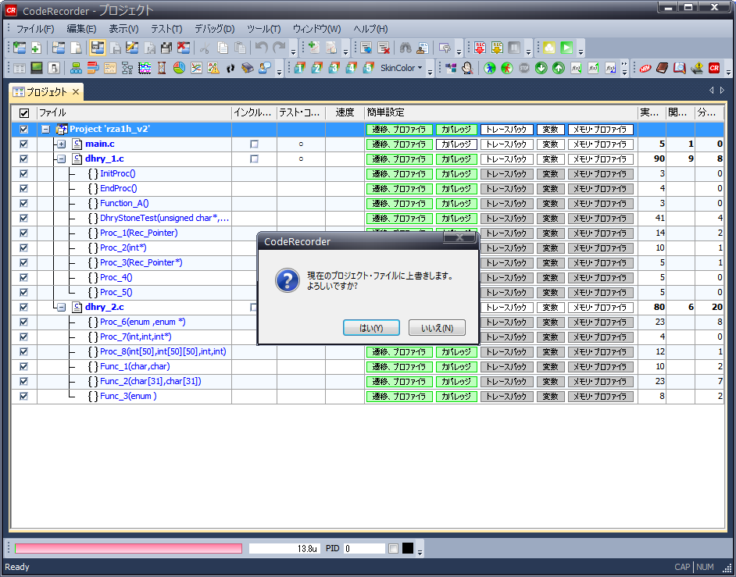
Task: Click the footprints trace icon
Action: pyautogui.click(x=230, y=68)
